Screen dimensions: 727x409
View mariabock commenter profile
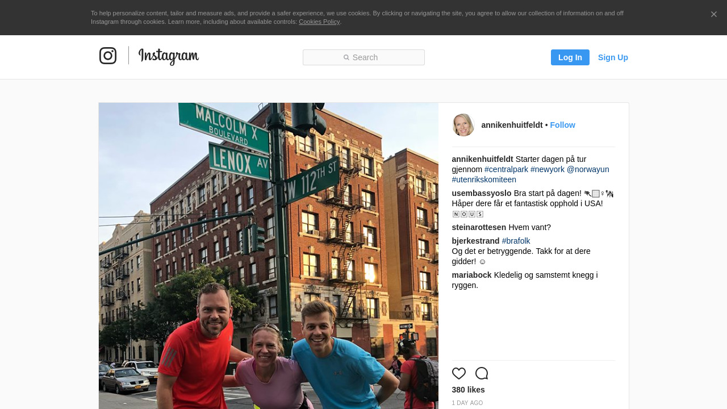[x=471, y=275]
